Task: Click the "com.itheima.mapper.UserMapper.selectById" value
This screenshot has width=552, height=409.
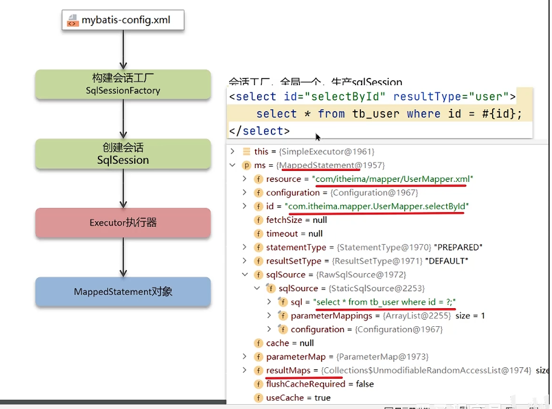Action: pos(377,207)
